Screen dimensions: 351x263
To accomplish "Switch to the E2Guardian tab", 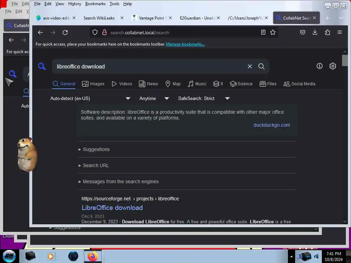I will coord(197,18).
